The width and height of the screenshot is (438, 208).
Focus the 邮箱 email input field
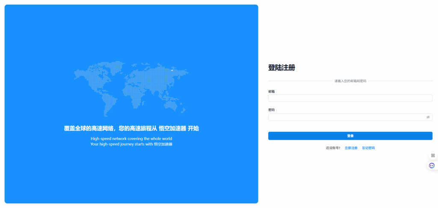click(x=350, y=98)
